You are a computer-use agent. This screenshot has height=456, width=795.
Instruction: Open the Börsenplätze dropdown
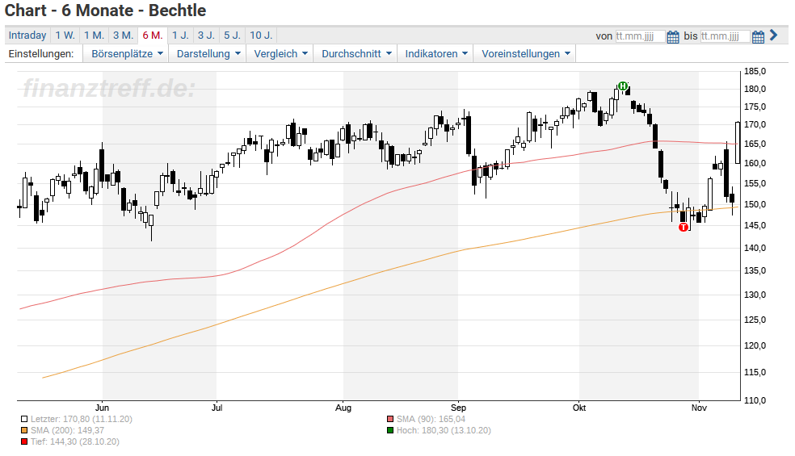point(127,54)
